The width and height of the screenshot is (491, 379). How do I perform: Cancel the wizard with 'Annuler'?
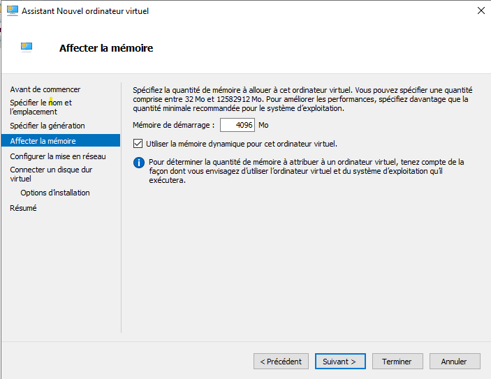click(x=454, y=362)
